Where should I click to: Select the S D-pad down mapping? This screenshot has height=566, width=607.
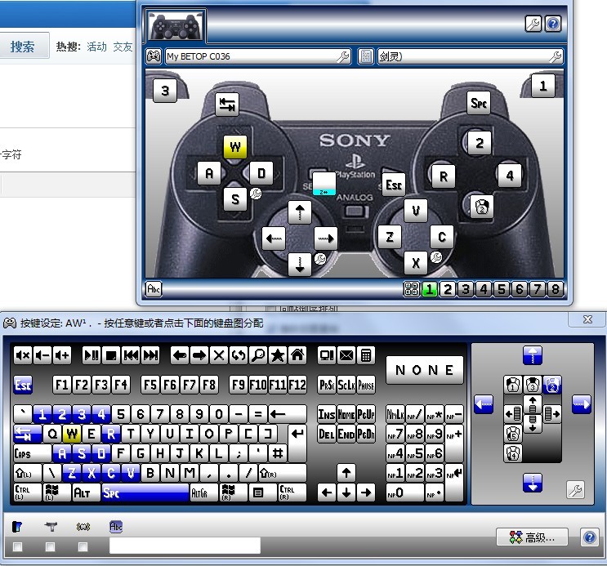point(235,199)
